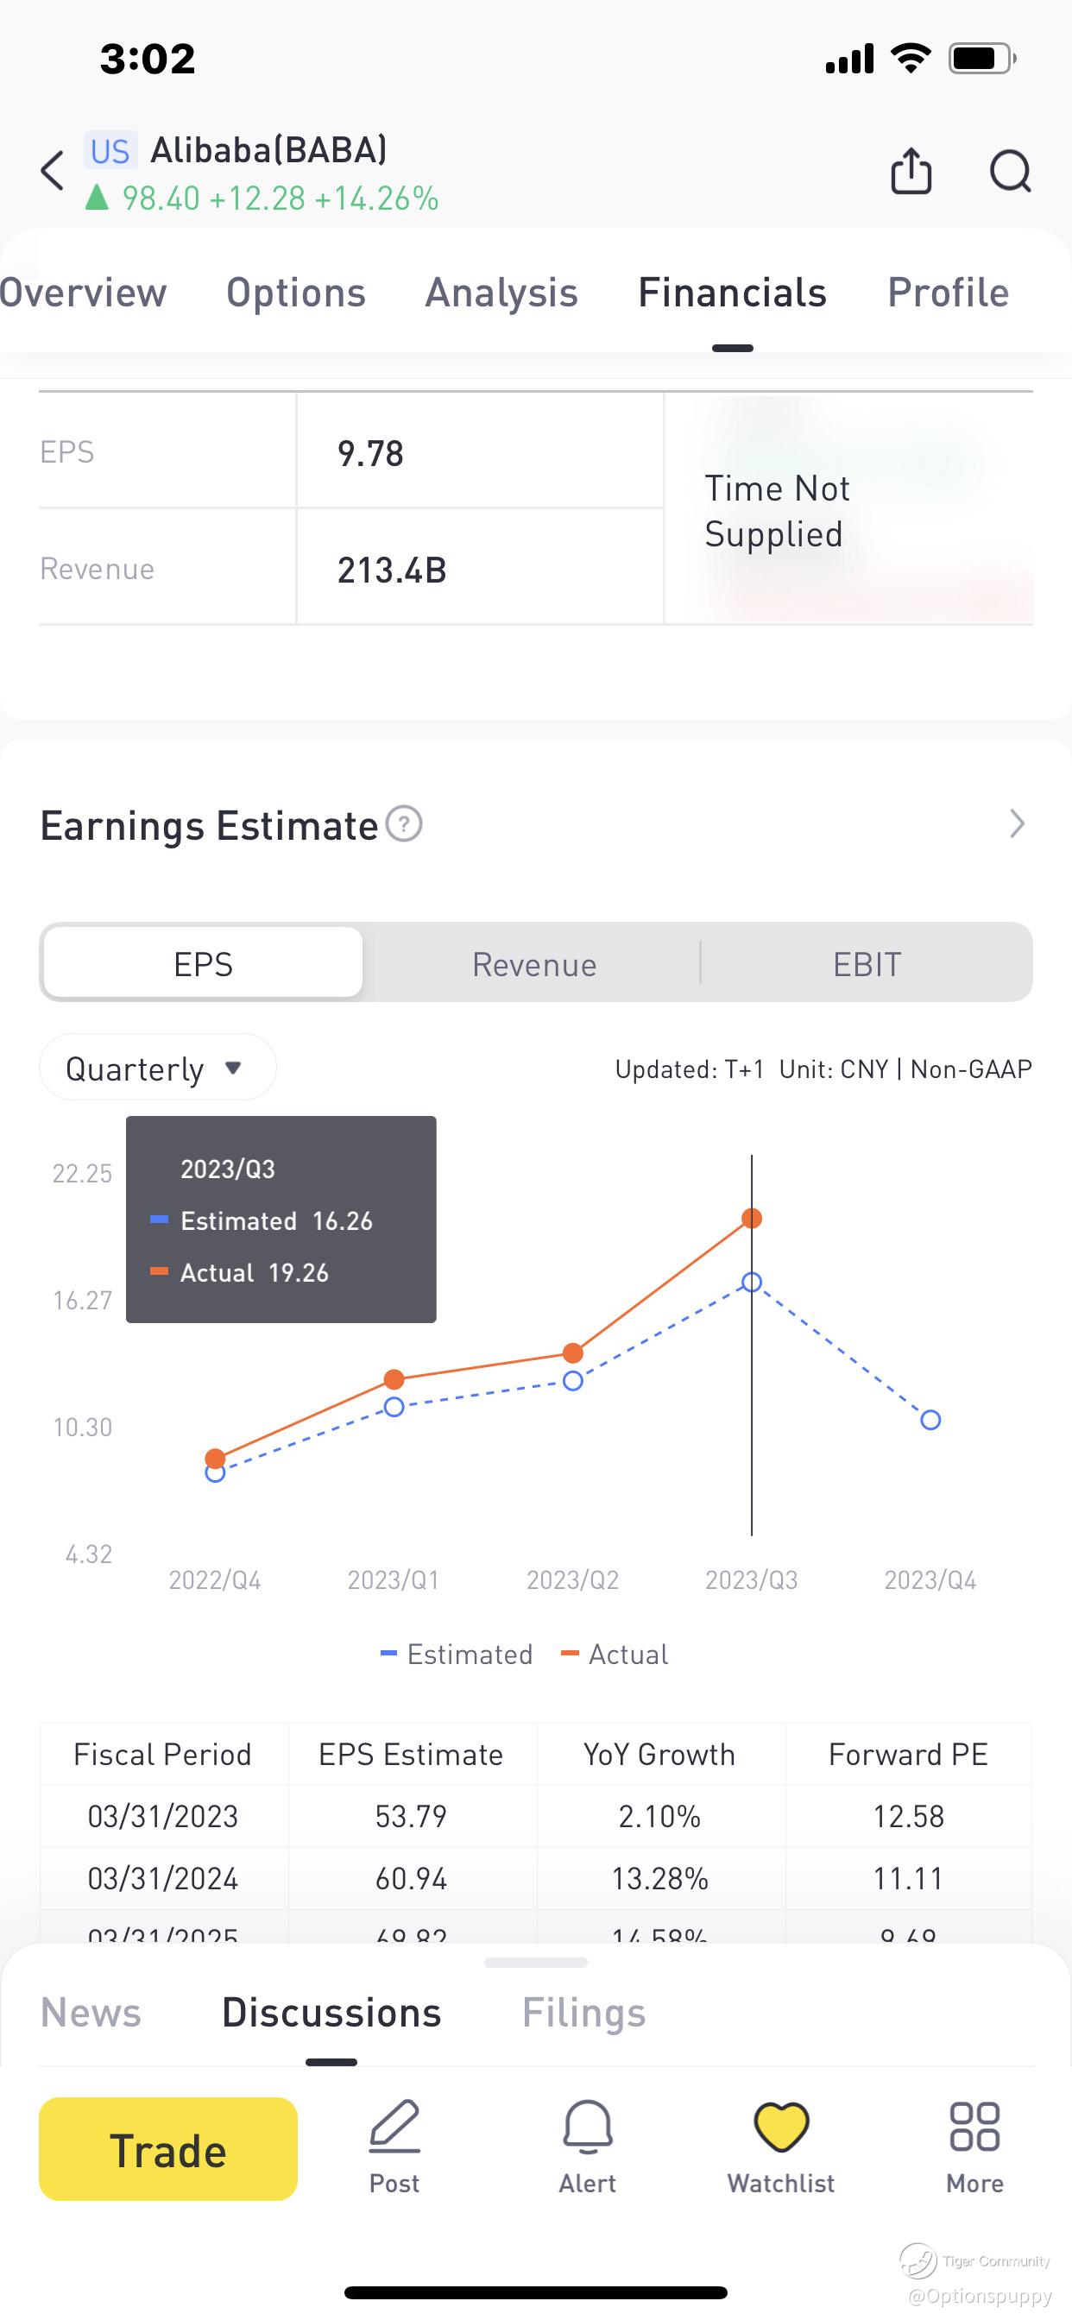The height and width of the screenshot is (2320, 1072).
Task: Select the EPS segment
Action: point(204,964)
